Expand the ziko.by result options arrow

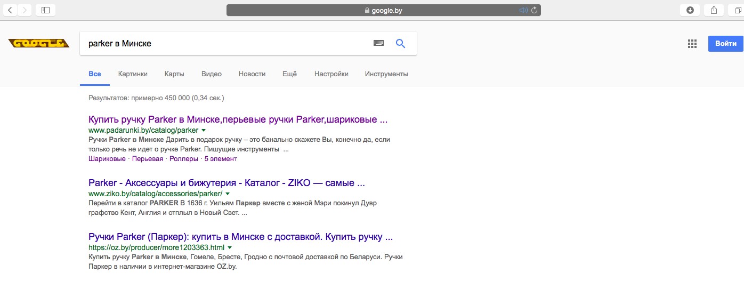tap(228, 194)
